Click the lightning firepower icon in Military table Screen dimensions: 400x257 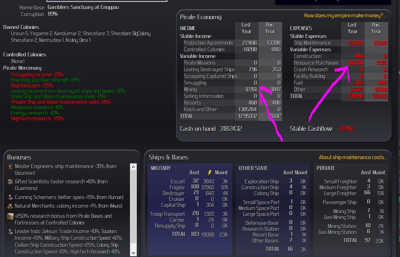click(x=209, y=172)
